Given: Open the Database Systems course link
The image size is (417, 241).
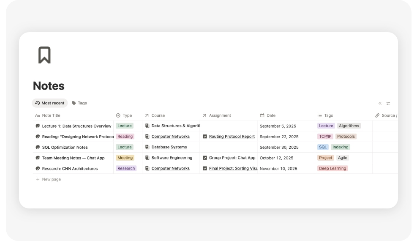Looking at the screenshot, I should [169, 147].
